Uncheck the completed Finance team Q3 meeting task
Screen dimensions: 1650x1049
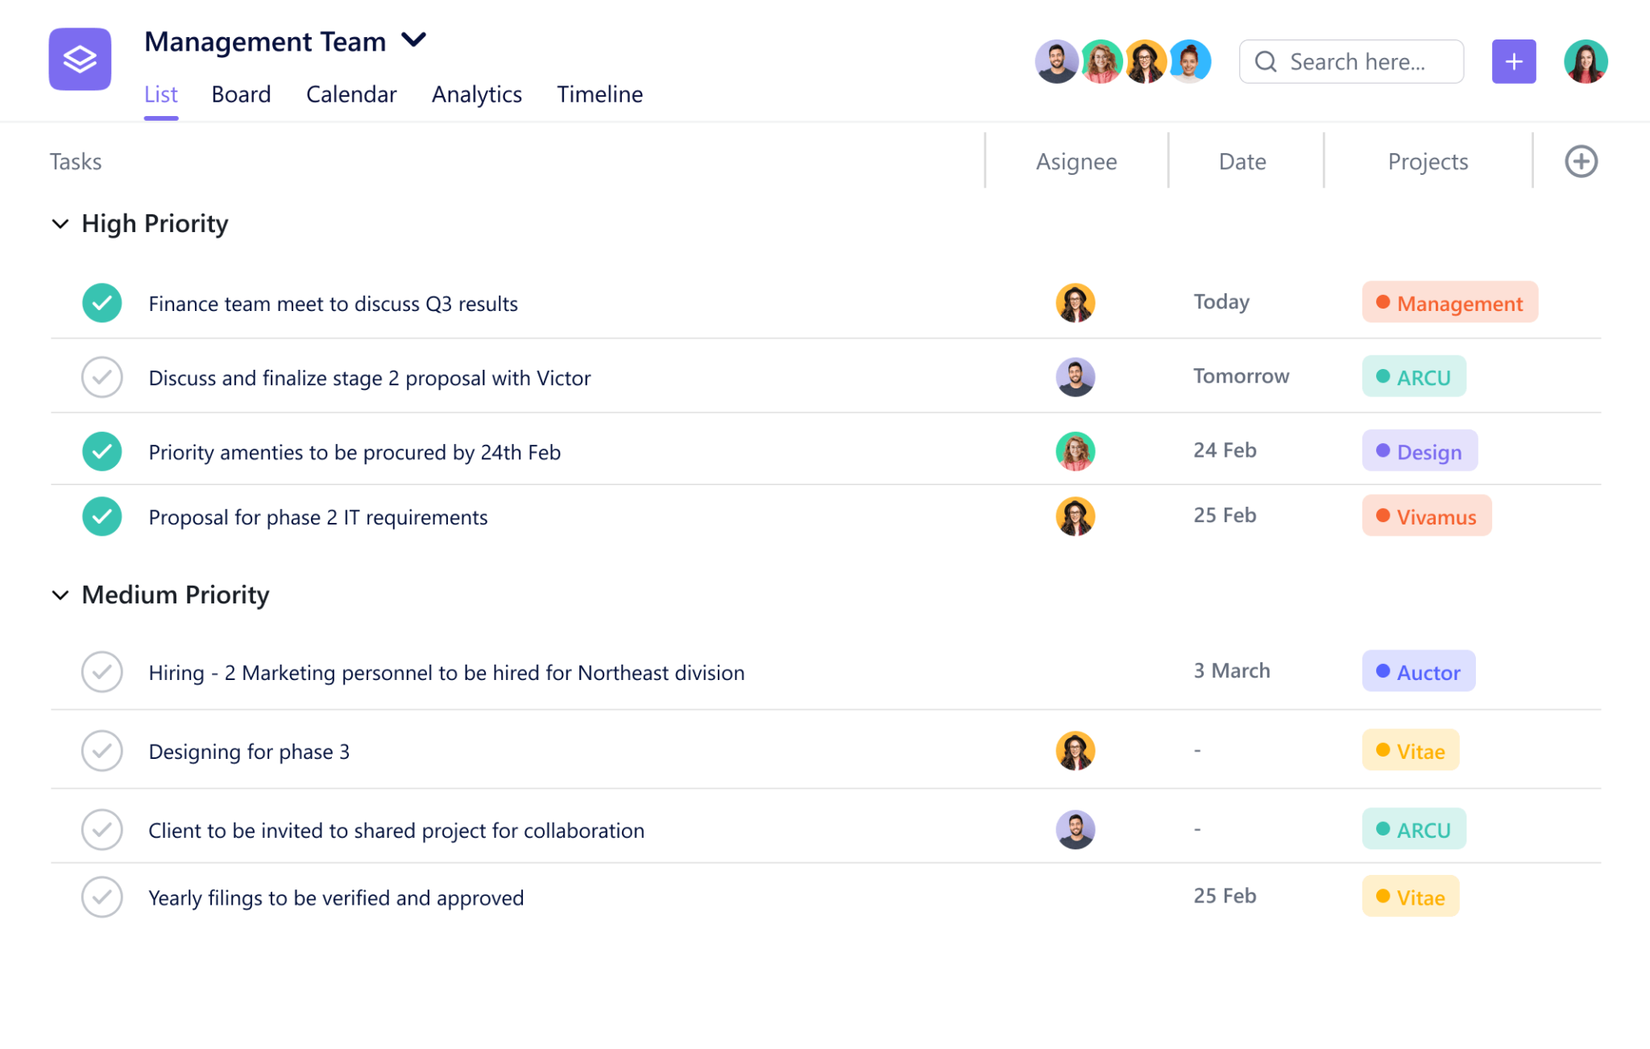(x=102, y=303)
